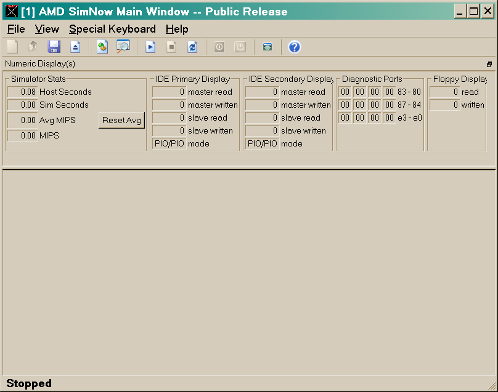Undock the Numeric Display(s) panel

click(489, 64)
